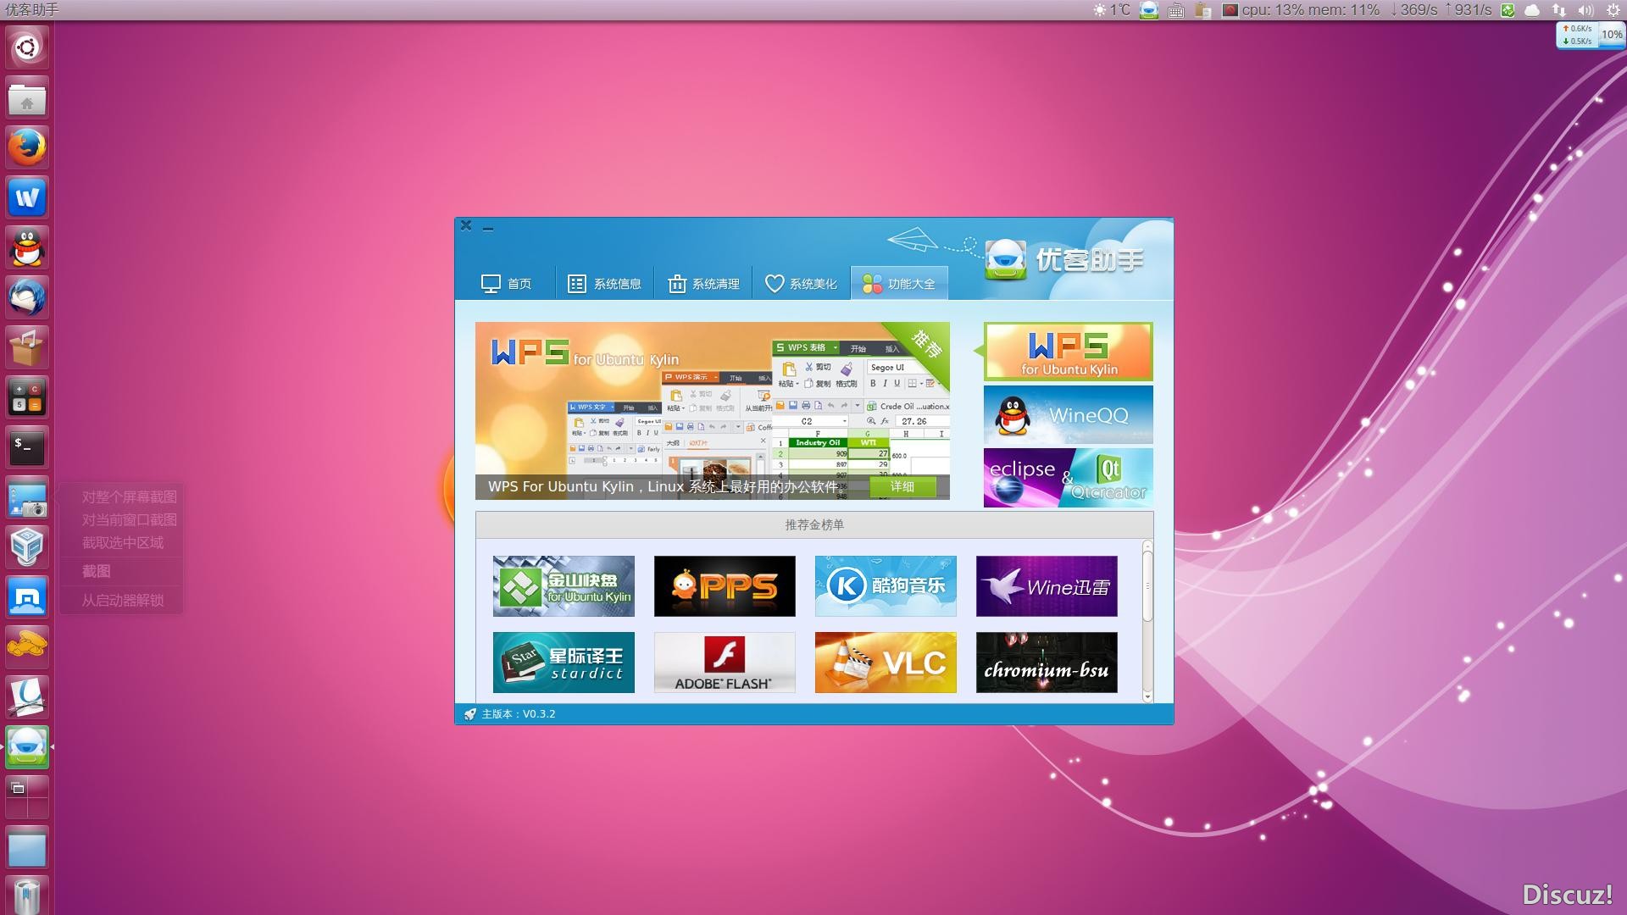Open the 酷狗音乐 app tile
The image size is (1627, 915).
(x=886, y=586)
